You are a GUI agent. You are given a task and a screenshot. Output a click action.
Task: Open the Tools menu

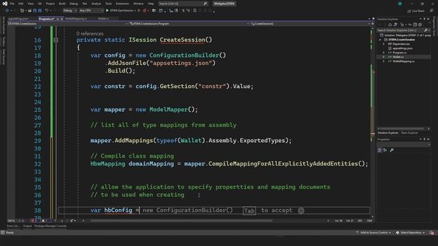[x=108, y=3]
